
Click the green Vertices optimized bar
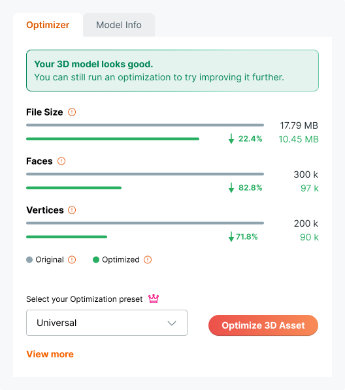click(x=67, y=236)
